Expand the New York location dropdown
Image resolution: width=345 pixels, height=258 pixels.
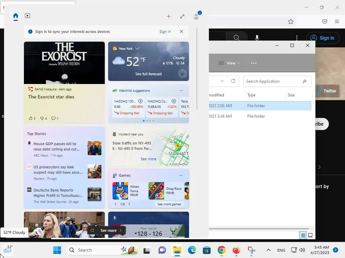[x=137, y=48]
